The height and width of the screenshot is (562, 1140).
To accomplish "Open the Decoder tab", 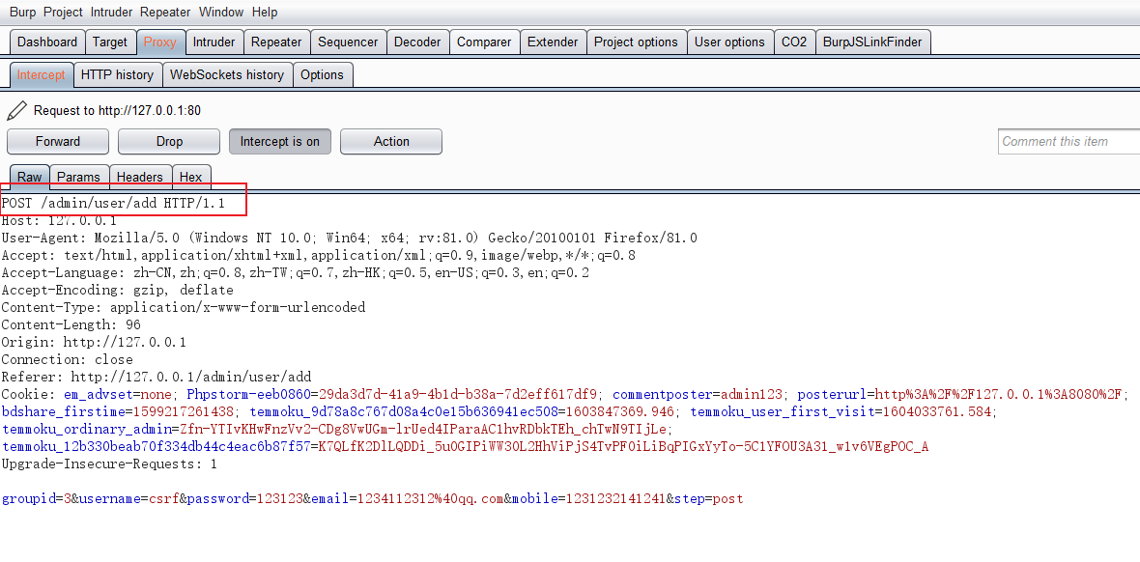I will tap(417, 42).
